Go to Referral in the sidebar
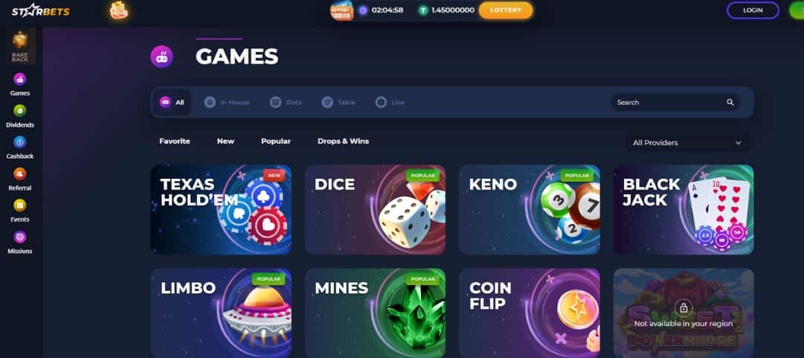Image resolution: width=804 pixels, height=358 pixels. coord(20,179)
